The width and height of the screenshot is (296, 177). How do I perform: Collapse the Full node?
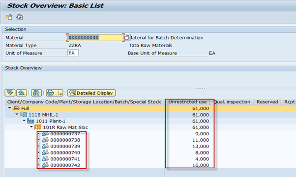tap(9, 108)
